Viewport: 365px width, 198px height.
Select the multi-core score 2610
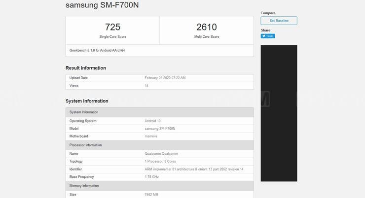(207, 27)
